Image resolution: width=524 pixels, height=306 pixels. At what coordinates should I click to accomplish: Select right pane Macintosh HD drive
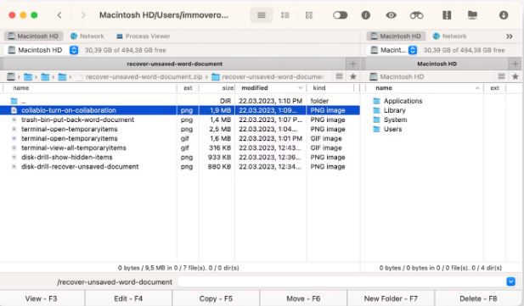pos(396,36)
